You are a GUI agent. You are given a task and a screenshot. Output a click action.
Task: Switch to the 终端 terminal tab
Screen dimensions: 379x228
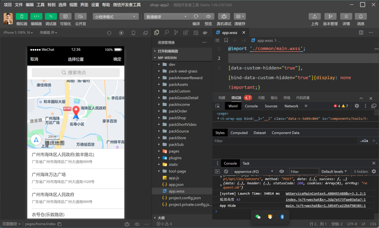click(x=287, y=98)
